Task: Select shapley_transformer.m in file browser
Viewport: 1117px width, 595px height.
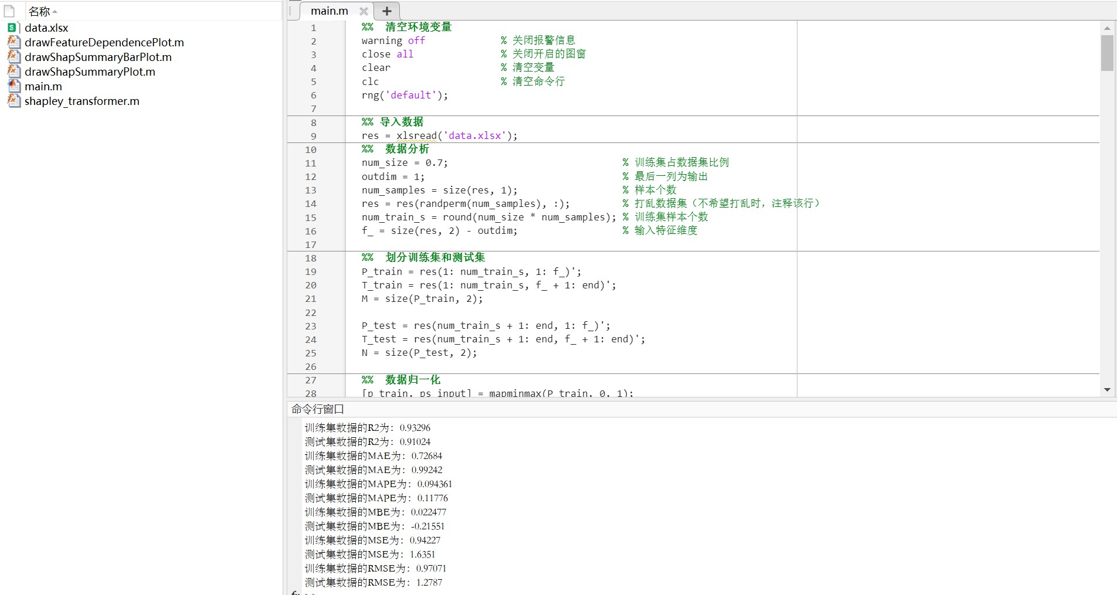Action: click(x=82, y=101)
